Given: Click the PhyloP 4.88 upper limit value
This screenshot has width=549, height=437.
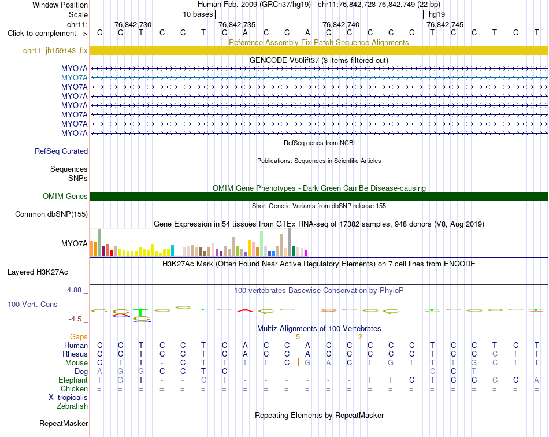Looking at the screenshot, I should point(74,290).
